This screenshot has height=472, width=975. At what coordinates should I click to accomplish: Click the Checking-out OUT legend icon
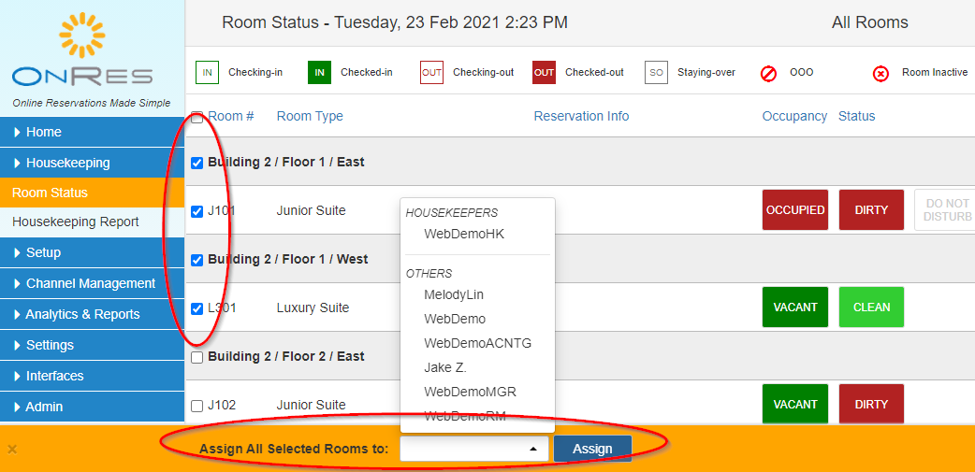coord(431,73)
